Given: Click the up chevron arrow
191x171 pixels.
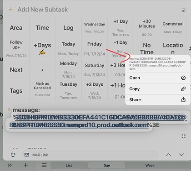Looking at the screenshot, I should tap(169, 155).
